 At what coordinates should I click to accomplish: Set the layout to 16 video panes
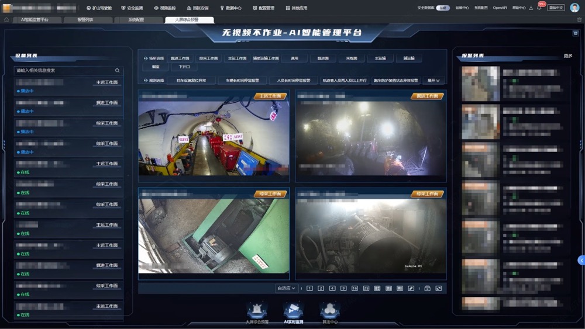(x=355, y=288)
